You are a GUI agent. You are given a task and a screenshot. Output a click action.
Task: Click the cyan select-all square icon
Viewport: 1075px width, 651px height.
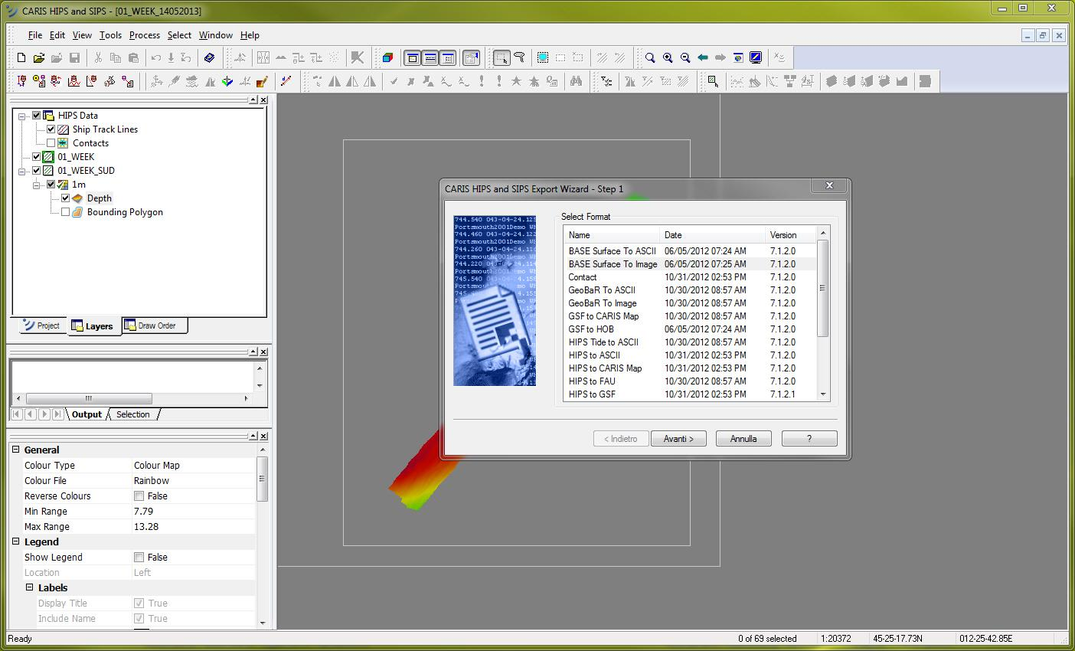point(543,57)
